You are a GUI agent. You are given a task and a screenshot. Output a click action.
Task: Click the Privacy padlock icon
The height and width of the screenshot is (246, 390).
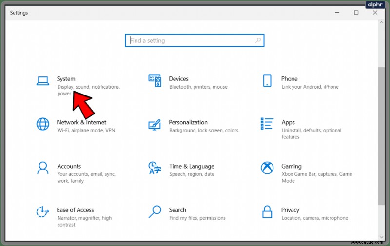click(267, 212)
